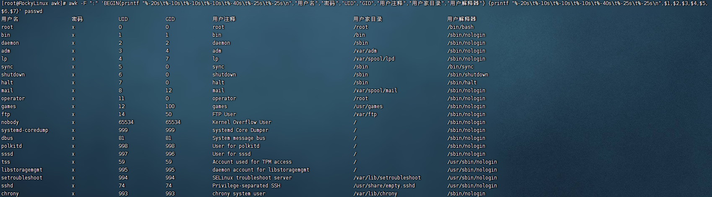
Task: Select the /bin/sync shell entry
Action: 460,67
